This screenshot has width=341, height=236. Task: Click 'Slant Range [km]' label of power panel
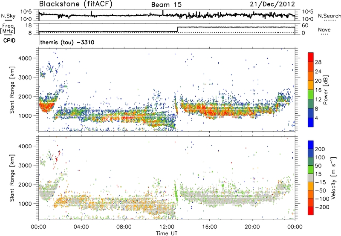point(12,90)
